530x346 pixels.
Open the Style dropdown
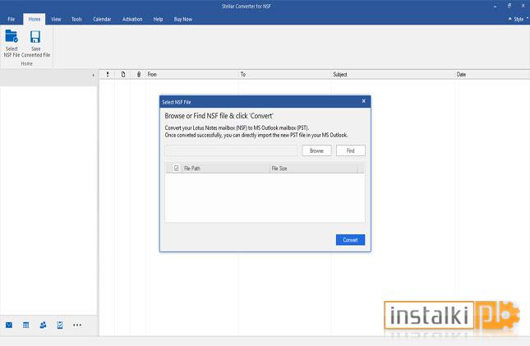518,19
